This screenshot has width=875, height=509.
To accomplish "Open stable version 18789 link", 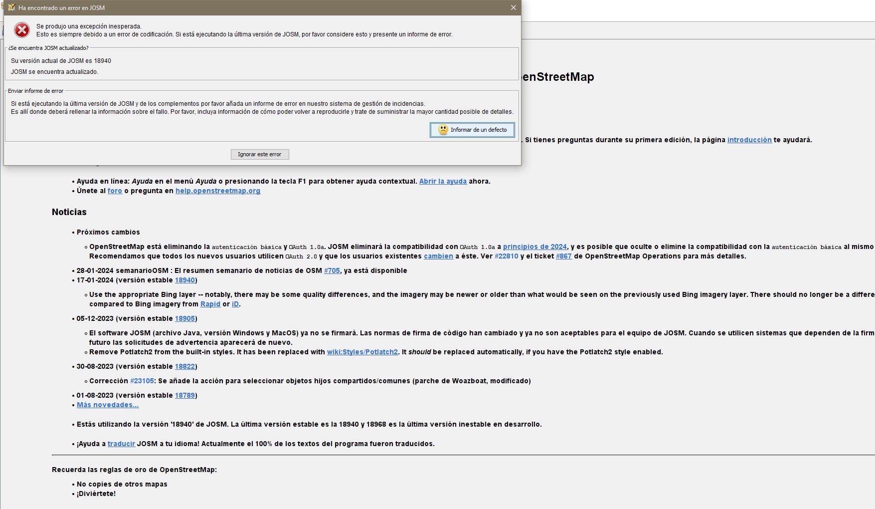I will coord(185,395).
